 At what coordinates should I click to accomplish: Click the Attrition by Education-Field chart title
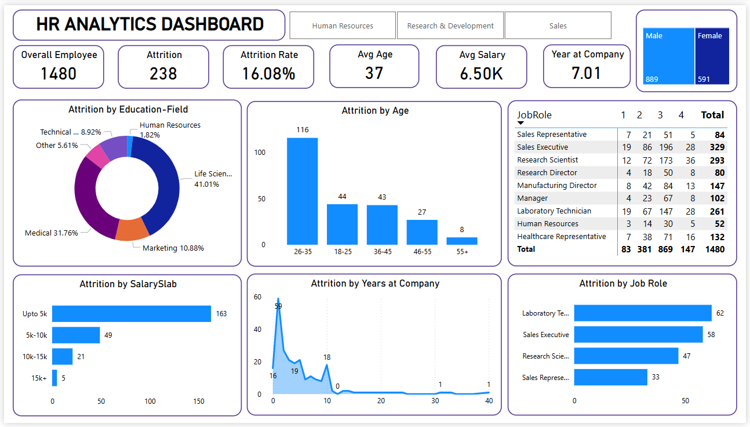tap(128, 109)
